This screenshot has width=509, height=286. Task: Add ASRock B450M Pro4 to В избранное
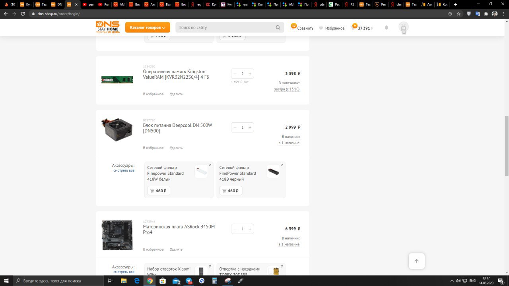click(153, 249)
